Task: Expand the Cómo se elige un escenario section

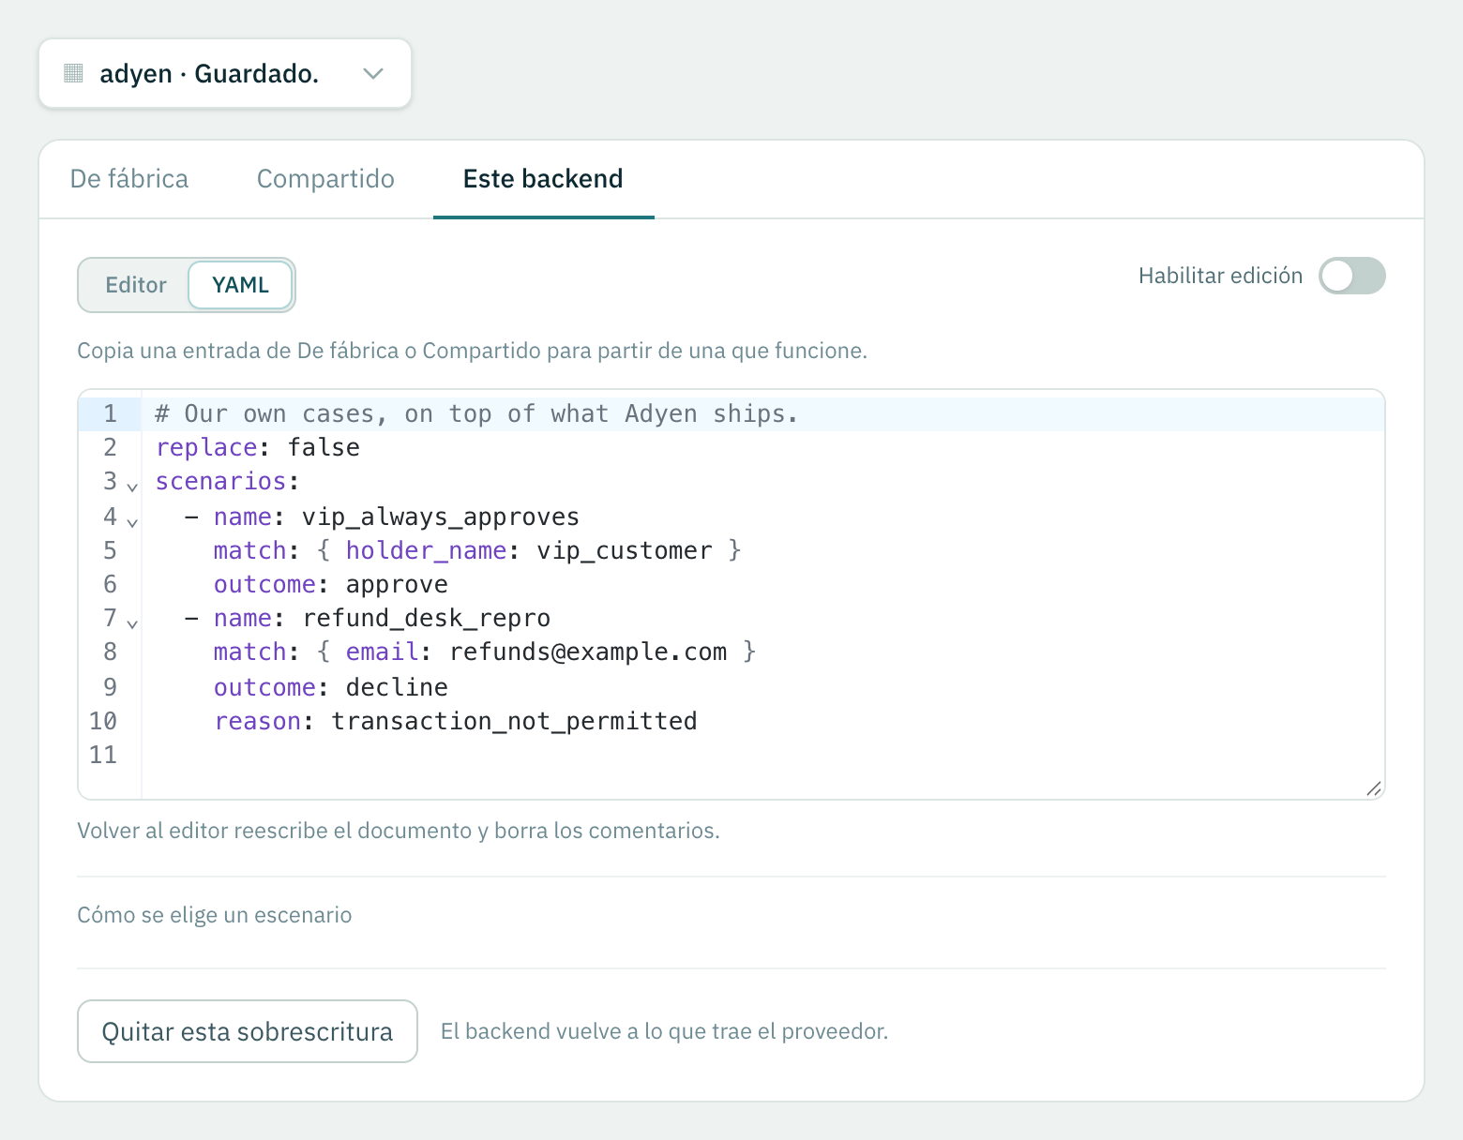Action: [215, 915]
